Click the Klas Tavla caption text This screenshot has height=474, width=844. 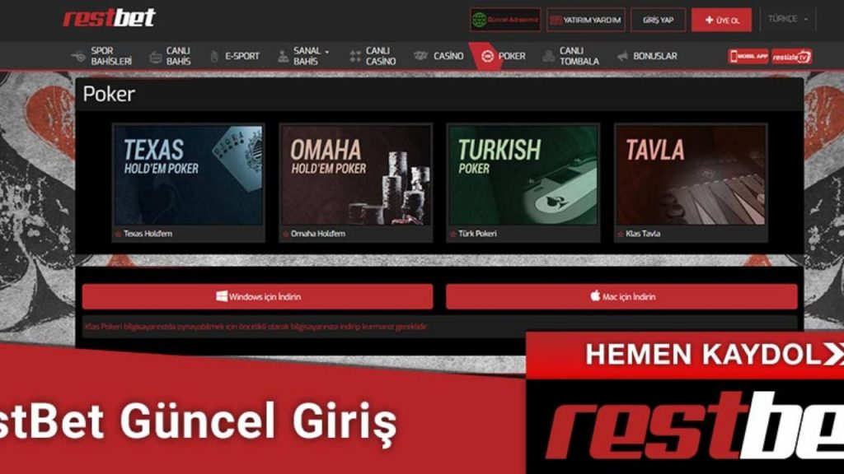[x=643, y=234]
